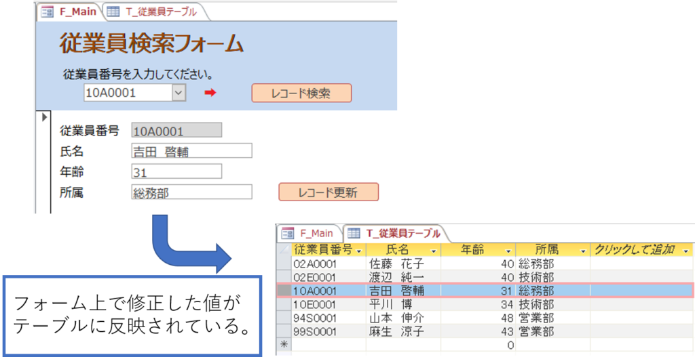Image resolution: width=695 pixels, height=357 pixels.
Task: Switch to F_Main tab in upper form window
Action: (x=69, y=12)
